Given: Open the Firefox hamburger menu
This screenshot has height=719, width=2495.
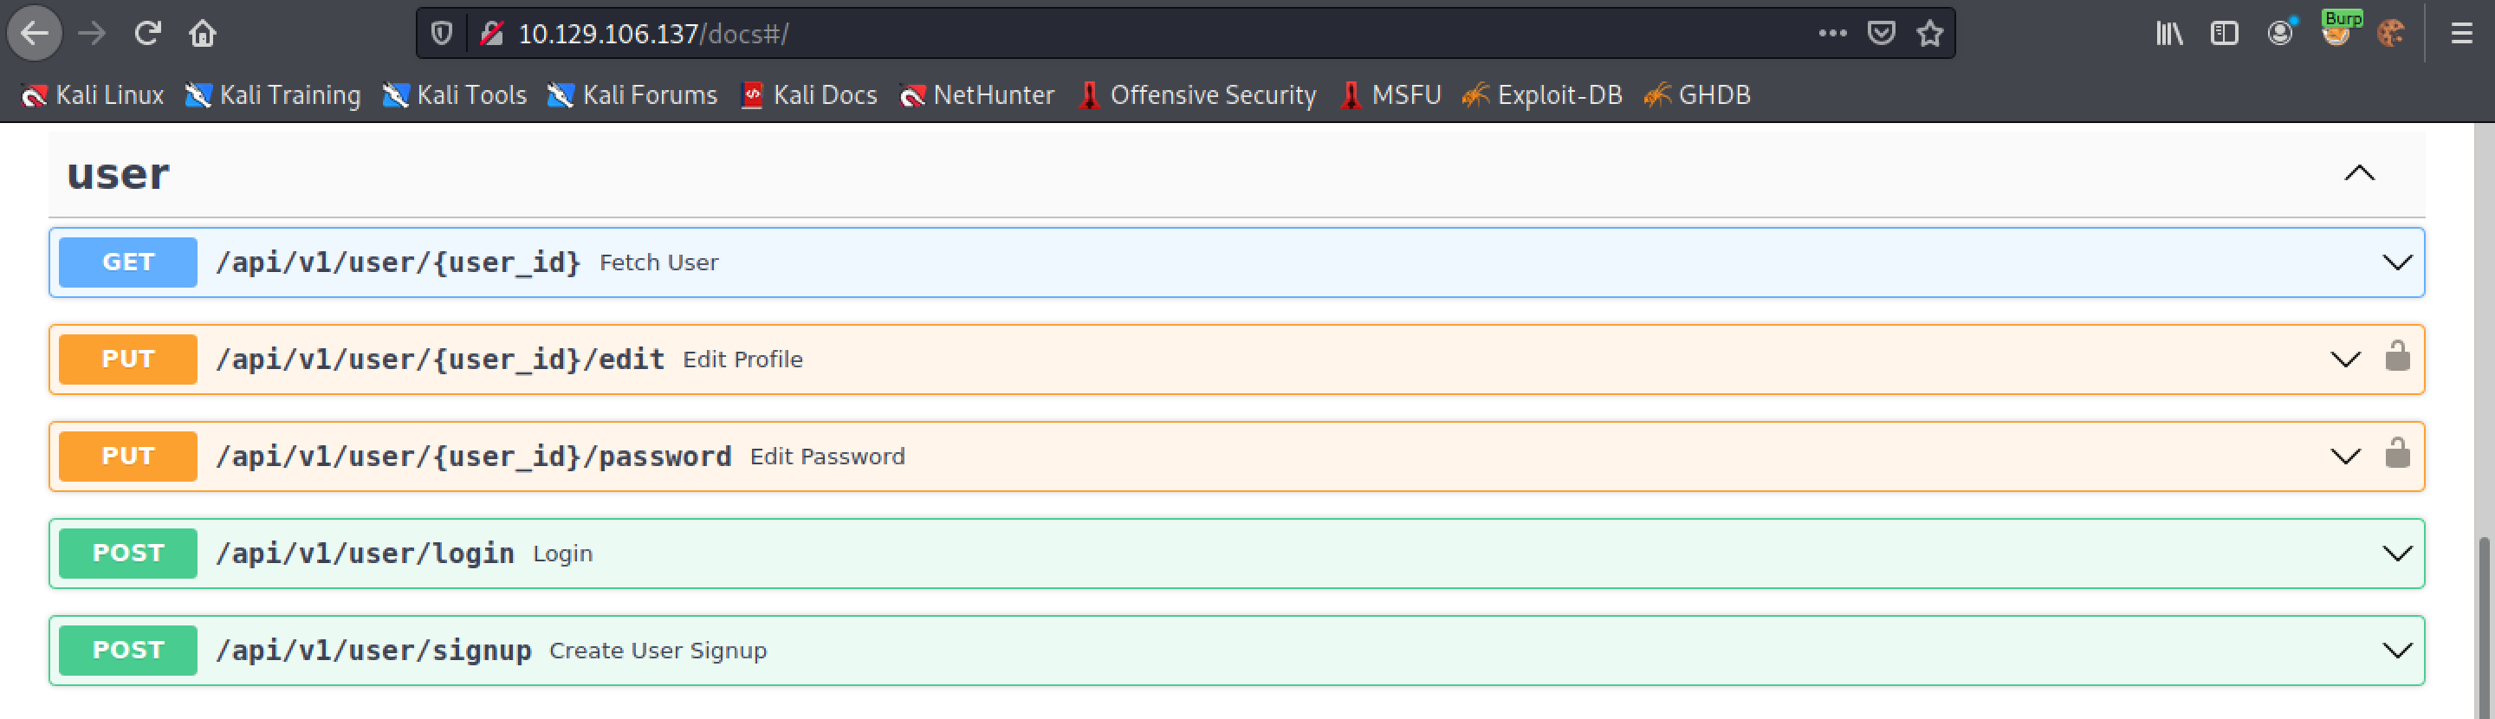Looking at the screenshot, I should tap(2462, 34).
